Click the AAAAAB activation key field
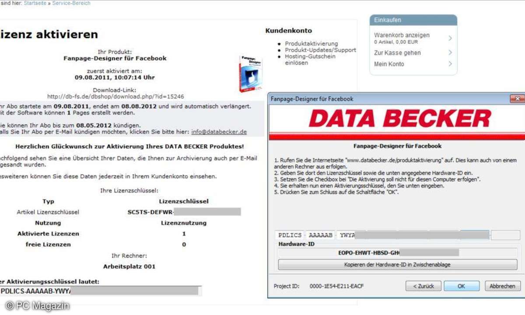The image size is (525, 315). pyautogui.click(x=320, y=235)
